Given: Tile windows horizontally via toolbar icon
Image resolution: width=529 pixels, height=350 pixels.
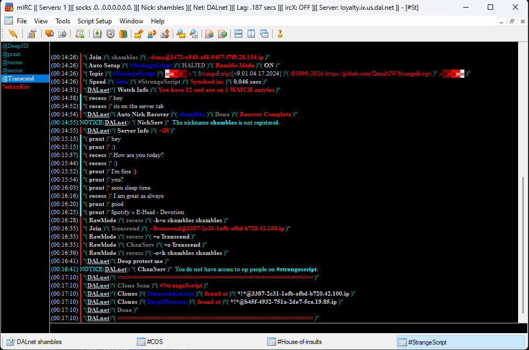Looking at the screenshot, I should 238,34.
